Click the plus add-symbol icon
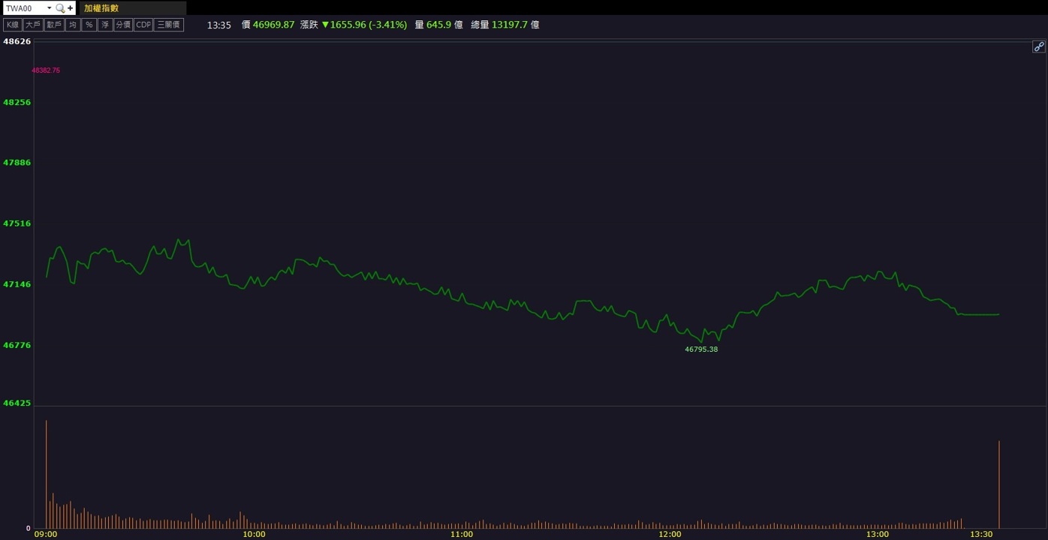1048x540 pixels. tap(71, 8)
